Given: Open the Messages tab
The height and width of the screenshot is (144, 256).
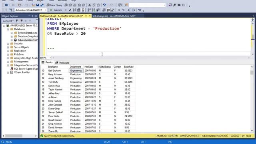Looking at the screenshot, I should point(62,62).
